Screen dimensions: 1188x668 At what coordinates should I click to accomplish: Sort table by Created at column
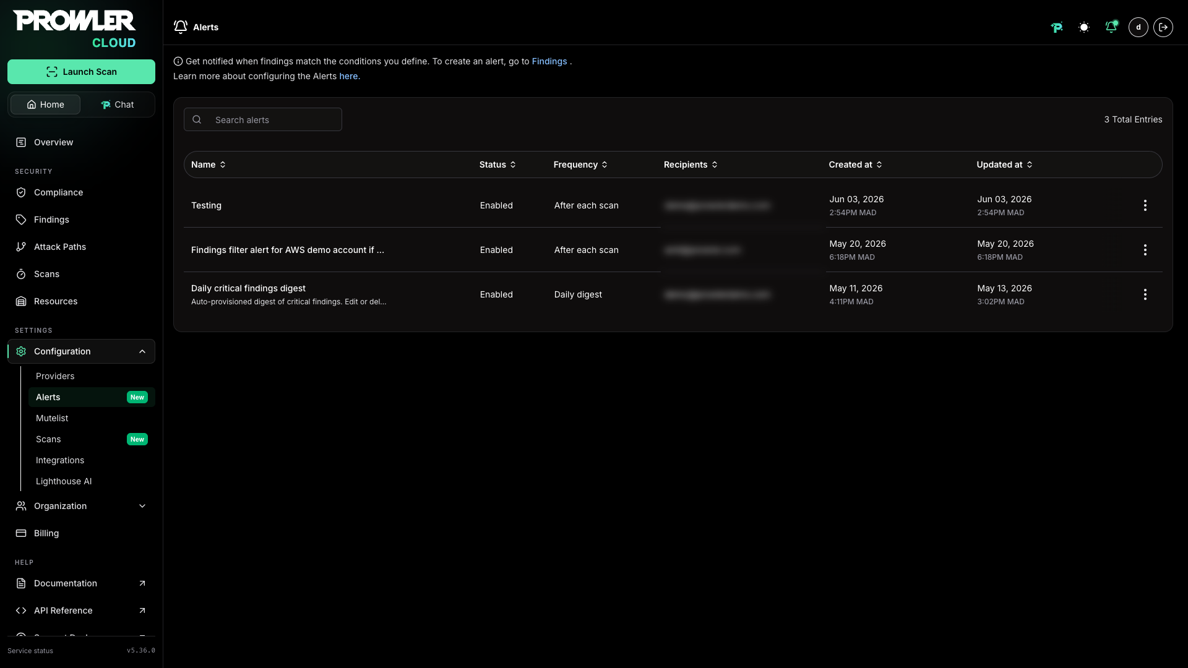[856, 165]
